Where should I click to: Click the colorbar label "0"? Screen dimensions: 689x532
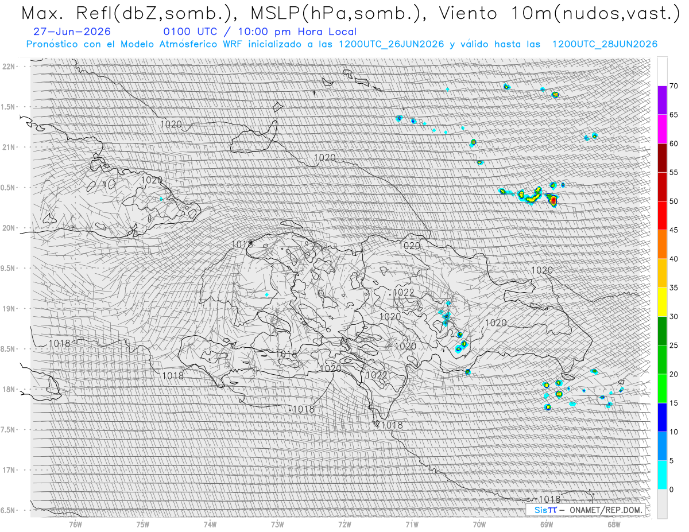(x=671, y=490)
